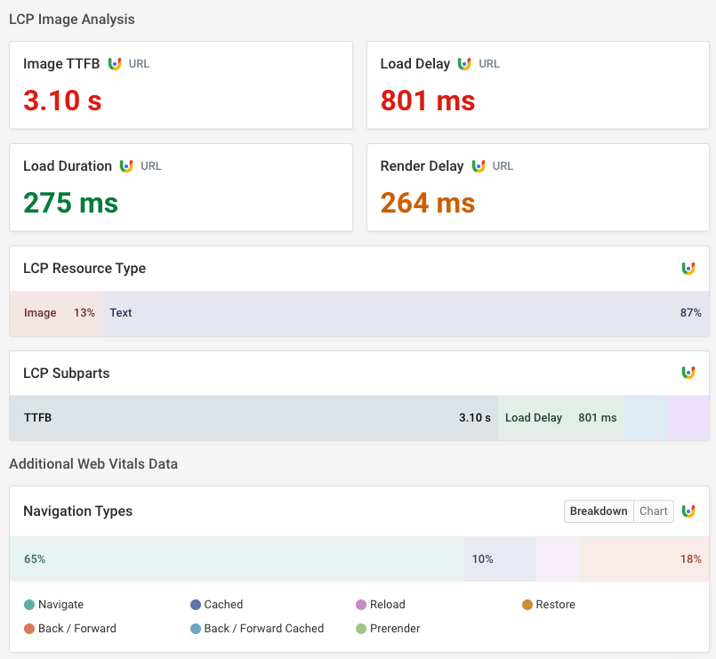Image resolution: width=716 pixels, height=659 pixels.
Task: Click the Chrome icon in LCP Subparts header
Action: pyautogui.click(x=688, y=372)
